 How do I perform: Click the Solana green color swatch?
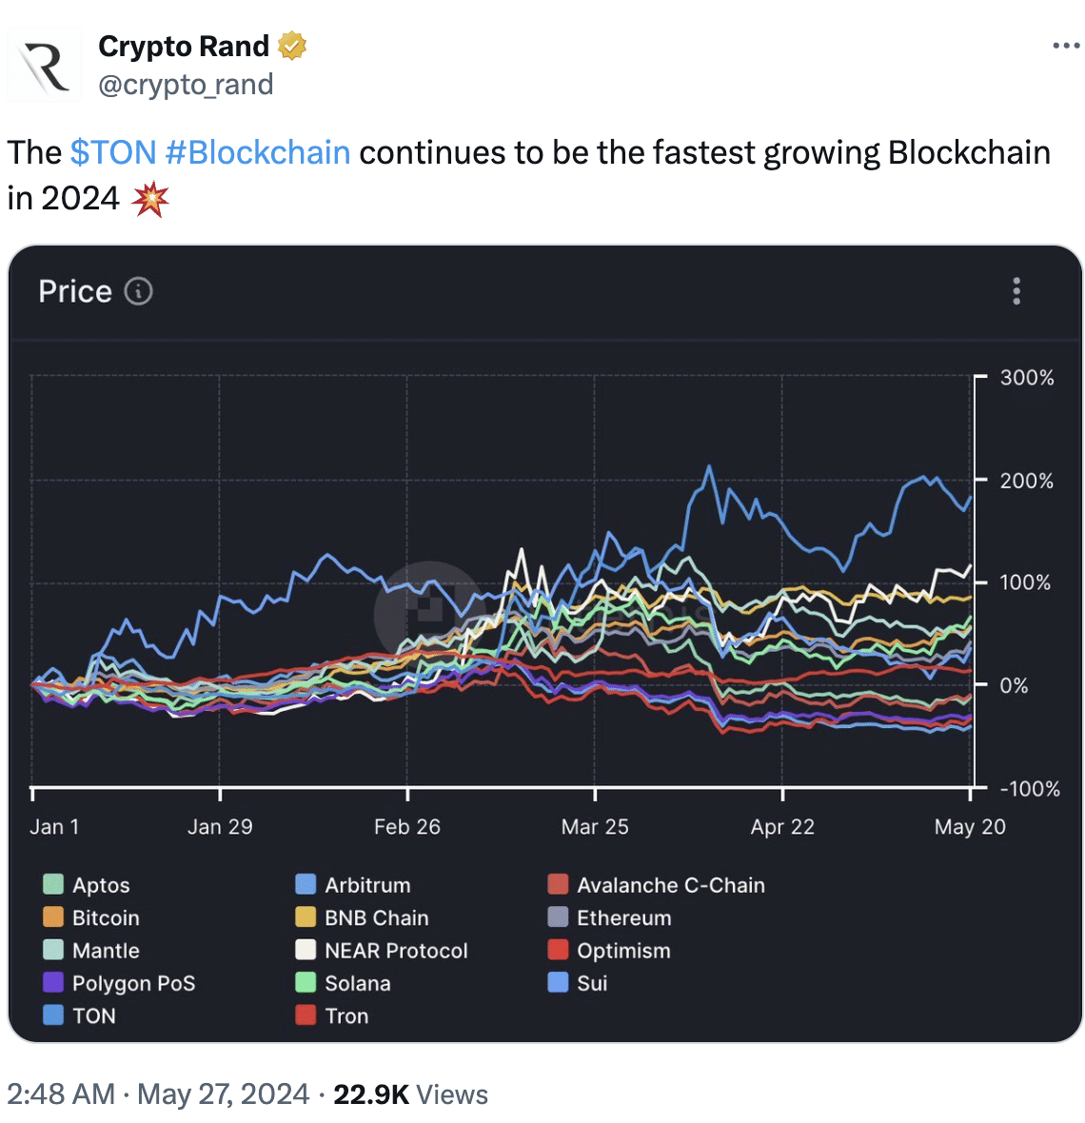coord(306,982)
